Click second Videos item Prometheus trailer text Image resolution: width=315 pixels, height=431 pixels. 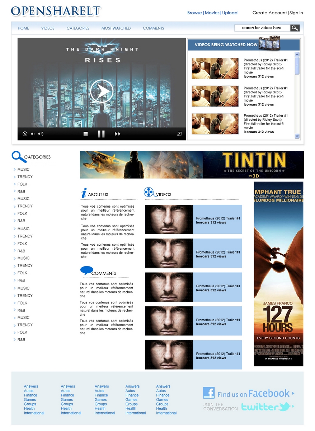[218, 252]
